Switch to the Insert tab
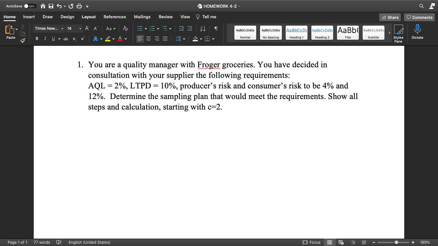Screen dimensions: 438x246 29,17
